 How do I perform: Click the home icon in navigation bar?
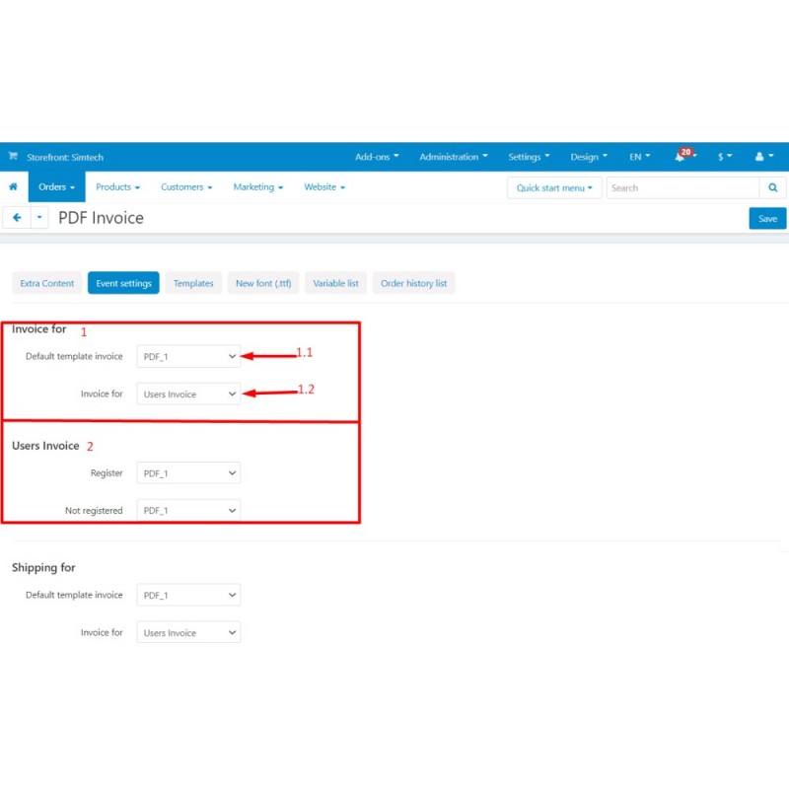coord(13,186)
